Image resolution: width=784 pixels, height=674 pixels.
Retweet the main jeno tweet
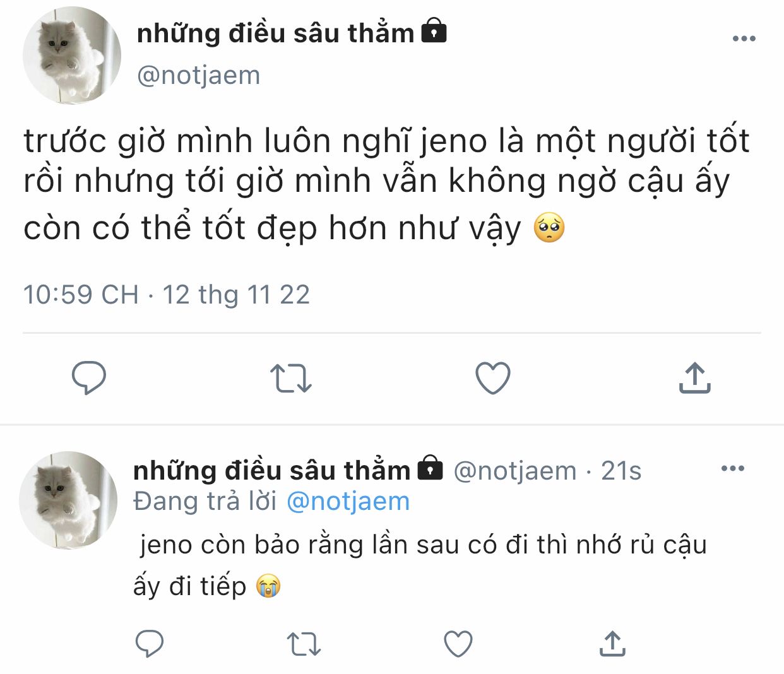click(x=290, y=378)
